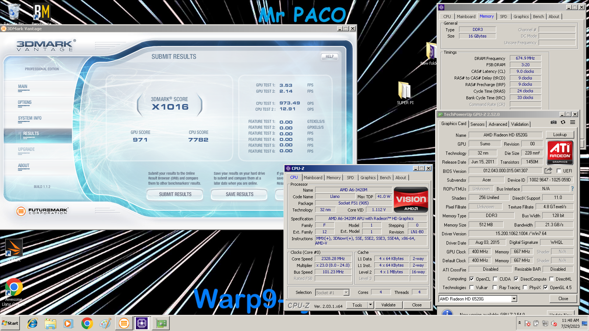
Task: Click the AMD Vision logo in CPU-Z
Action: click(411, 200)
